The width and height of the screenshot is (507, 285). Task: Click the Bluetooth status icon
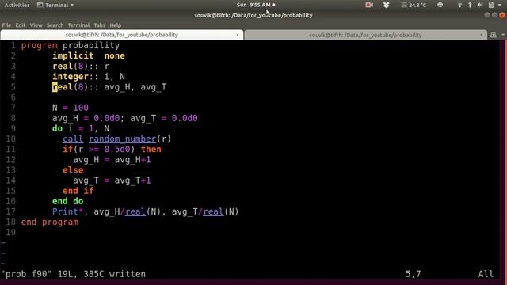(x=470, y=5)
